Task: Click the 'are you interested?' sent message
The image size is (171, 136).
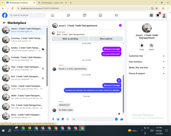Action: [111, 54]
